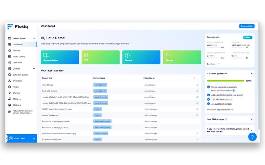Click Create your project structure link
Image resolution: width=265 pixels, height=165 pixels.
(224, 87)
